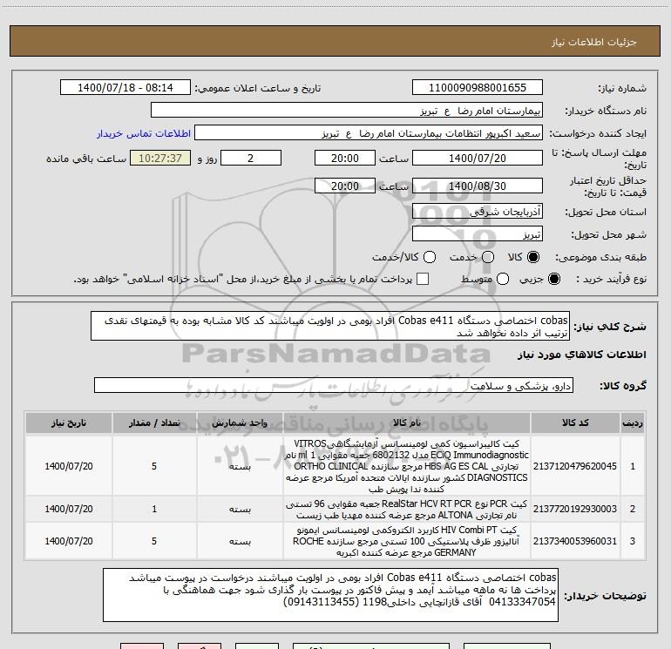Image resolution: width=671 pixels, height=649 pixels.
Task: Click the ردیف column header
Action: [x=633, y=423]
